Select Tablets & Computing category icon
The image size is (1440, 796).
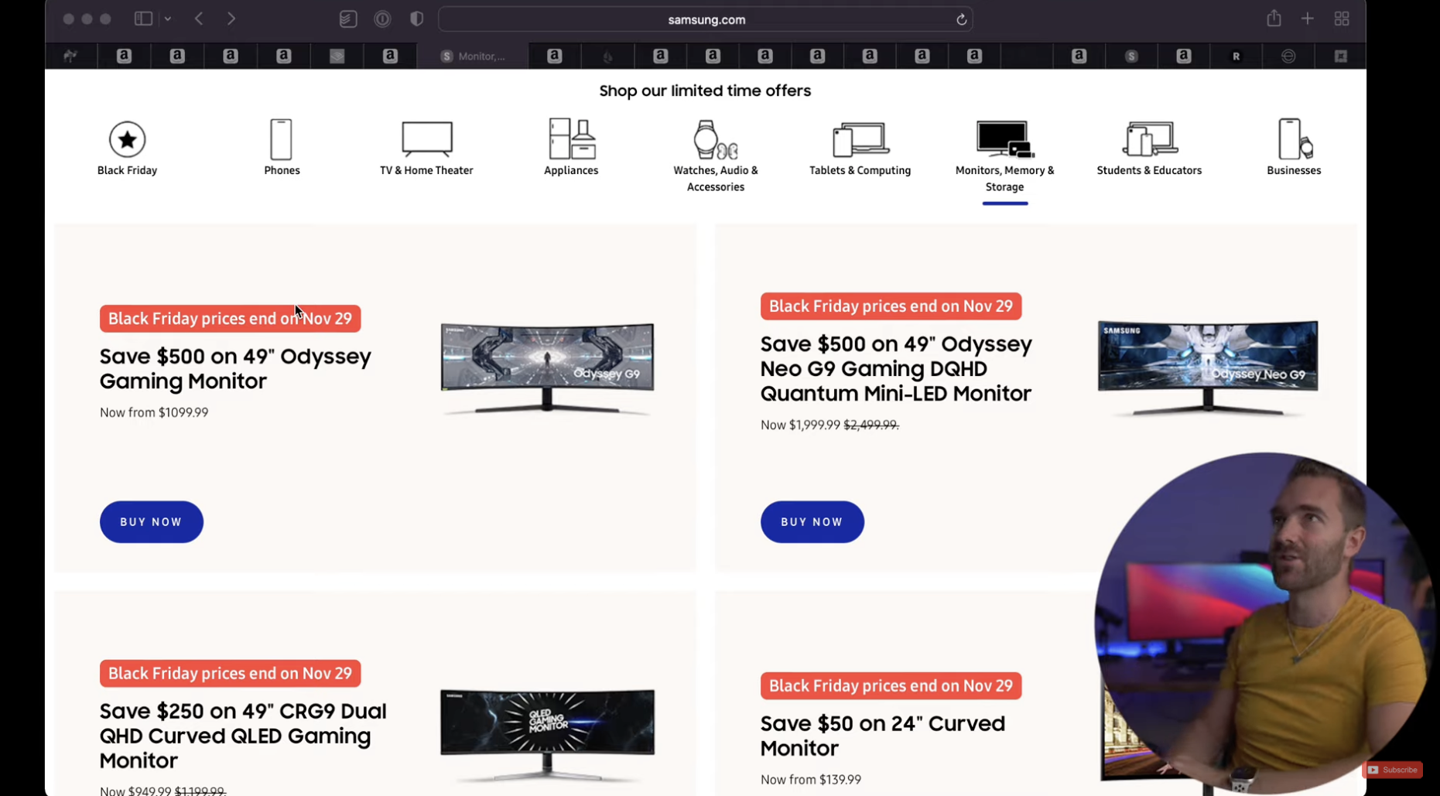[x=860, y=139]
